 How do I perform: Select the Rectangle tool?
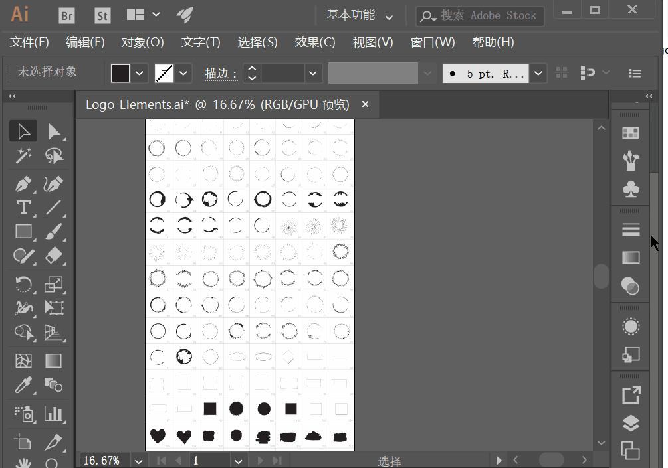[23, 232]
